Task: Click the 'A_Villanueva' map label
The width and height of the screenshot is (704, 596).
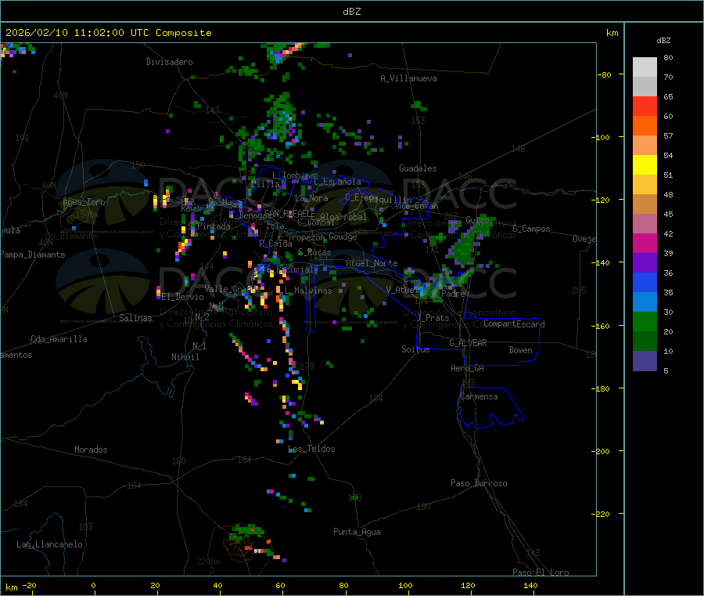Action: pyautogui.click(x=408, y=78)
